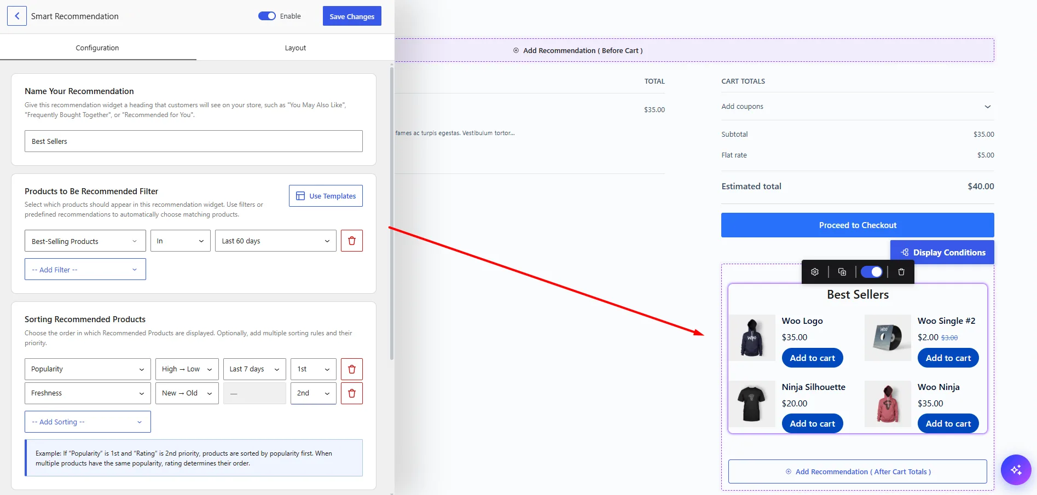Image resolution: width=1037 pixels, height=495 pixels.
Task: Add Woo Ninja to cart
Action: point(948,423)
